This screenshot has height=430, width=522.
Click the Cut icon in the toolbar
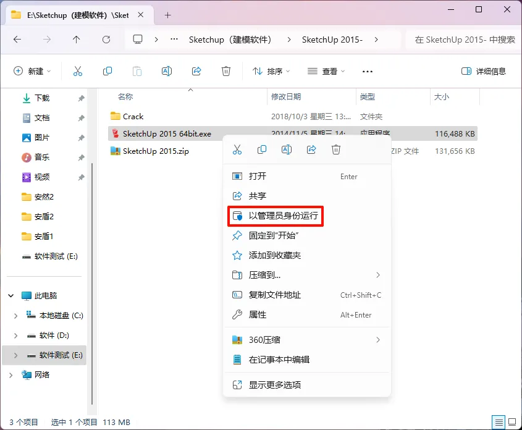click(x=78, y=71)
